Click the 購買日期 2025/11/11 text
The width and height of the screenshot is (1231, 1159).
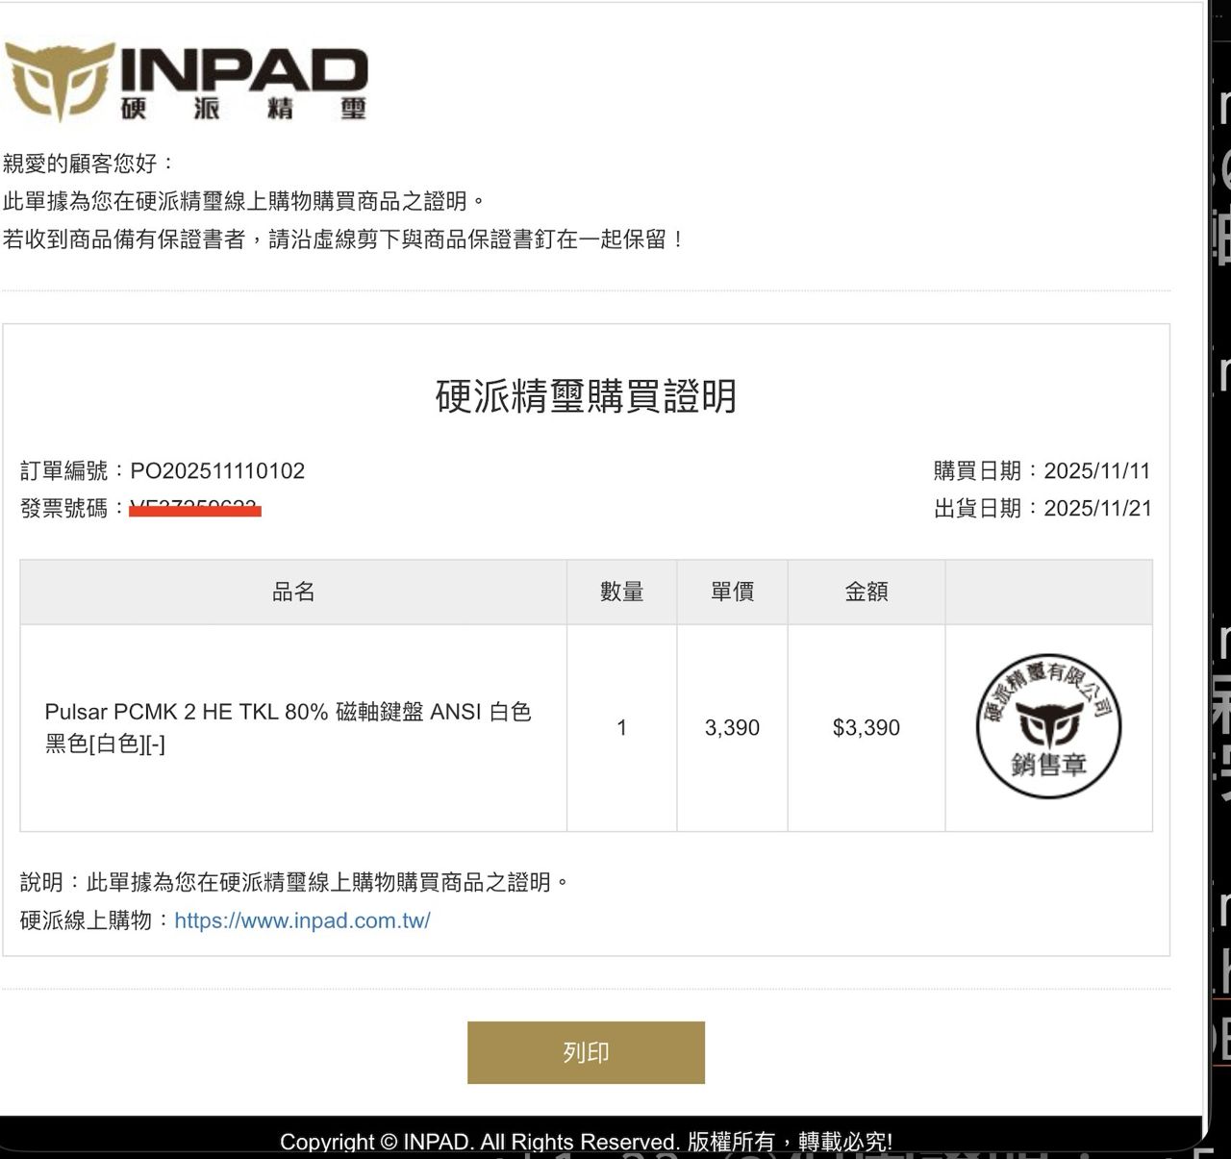tap(1042, 471)
